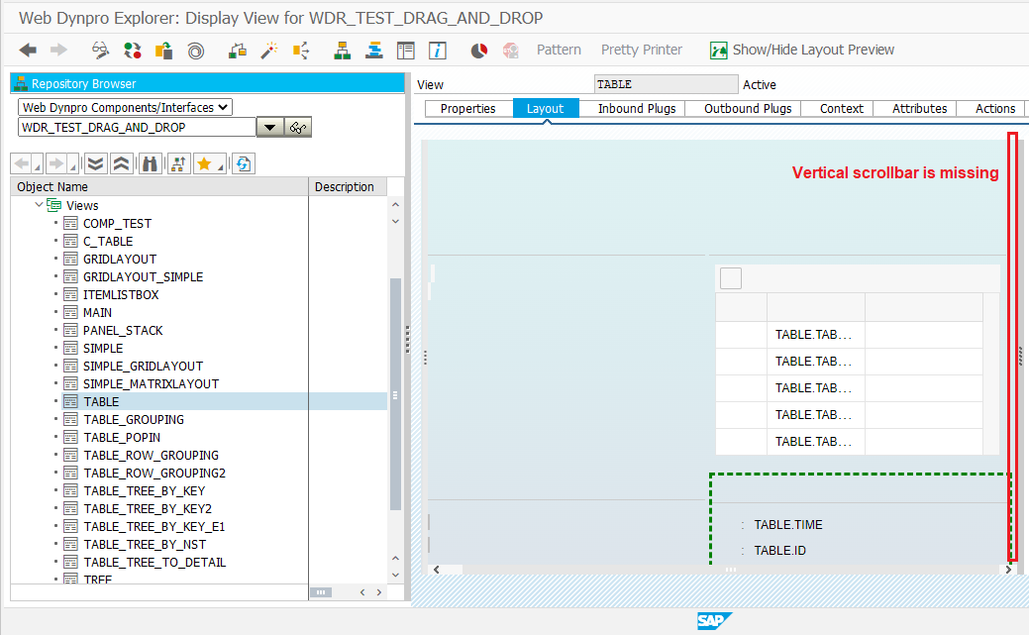The image size is (1029, 635).
Task: Tick the checkbox in the preview table header
Action: pyautogui.click(x=731, y=278)
